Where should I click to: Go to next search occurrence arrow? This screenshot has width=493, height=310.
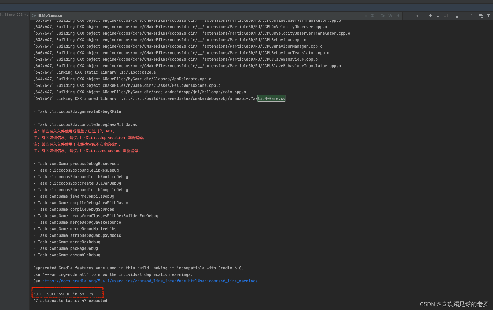438,16
